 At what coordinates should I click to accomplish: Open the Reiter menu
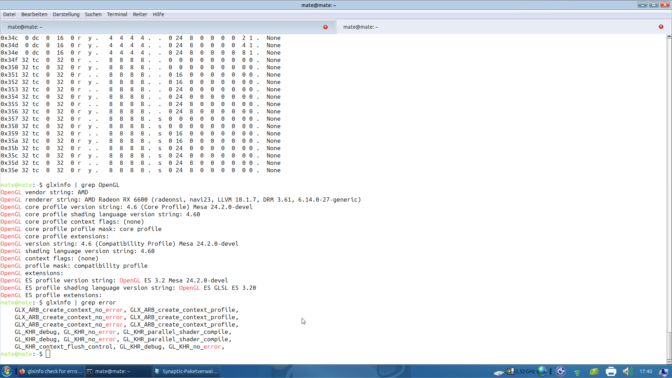140,14
